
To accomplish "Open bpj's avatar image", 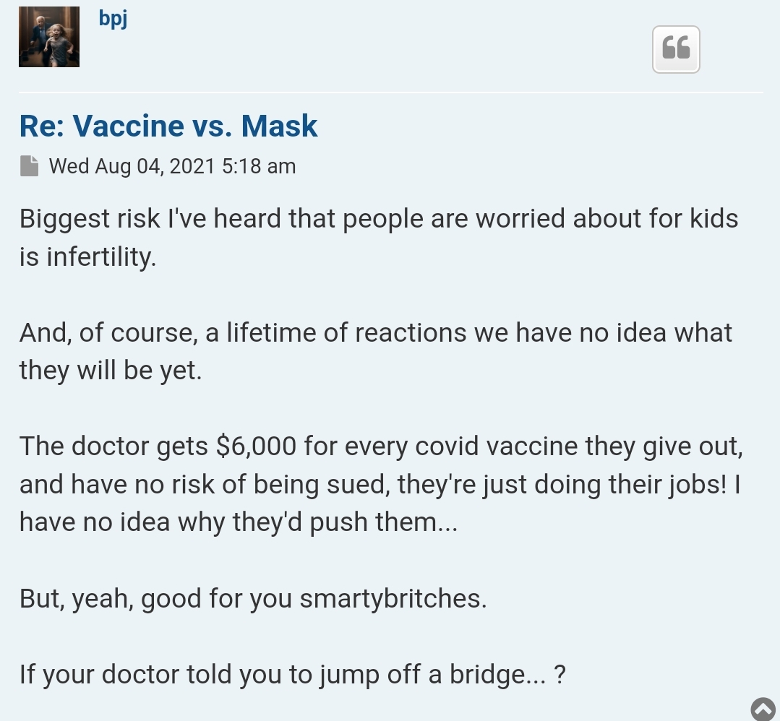I will pyautogui.click(x=48, y=37).
